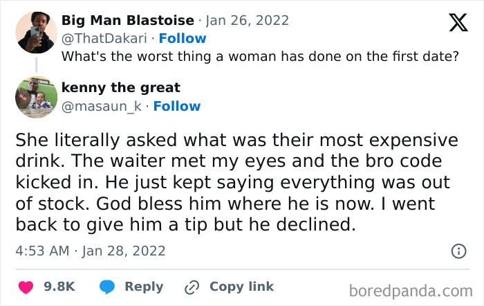Click the chain copy link icon

point(192,287)
